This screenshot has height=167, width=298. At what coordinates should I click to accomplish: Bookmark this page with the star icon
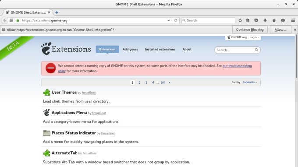pos(240,20)
